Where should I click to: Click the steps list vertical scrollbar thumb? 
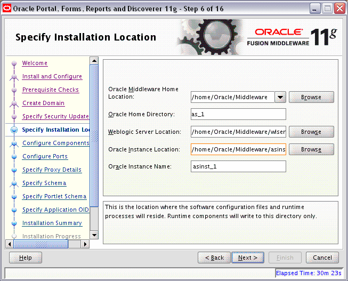pyautogui.click(x=94, y=136)
